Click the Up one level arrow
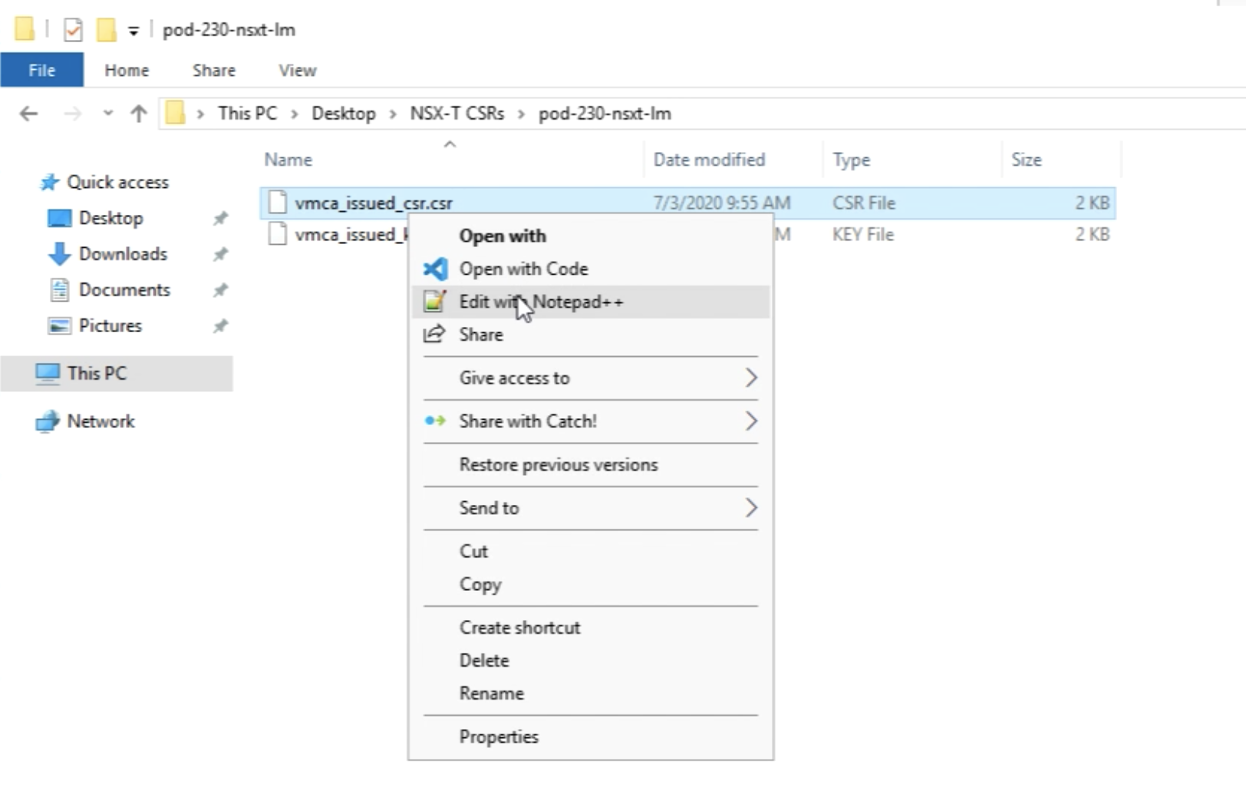1246x798 pixels. (x=138, y=114)
